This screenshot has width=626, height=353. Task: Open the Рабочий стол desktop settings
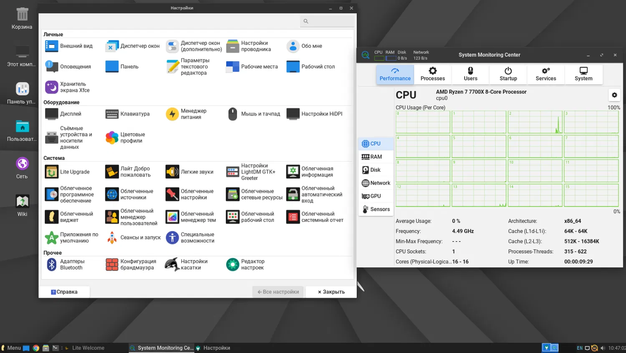click(x=311, y=66)
